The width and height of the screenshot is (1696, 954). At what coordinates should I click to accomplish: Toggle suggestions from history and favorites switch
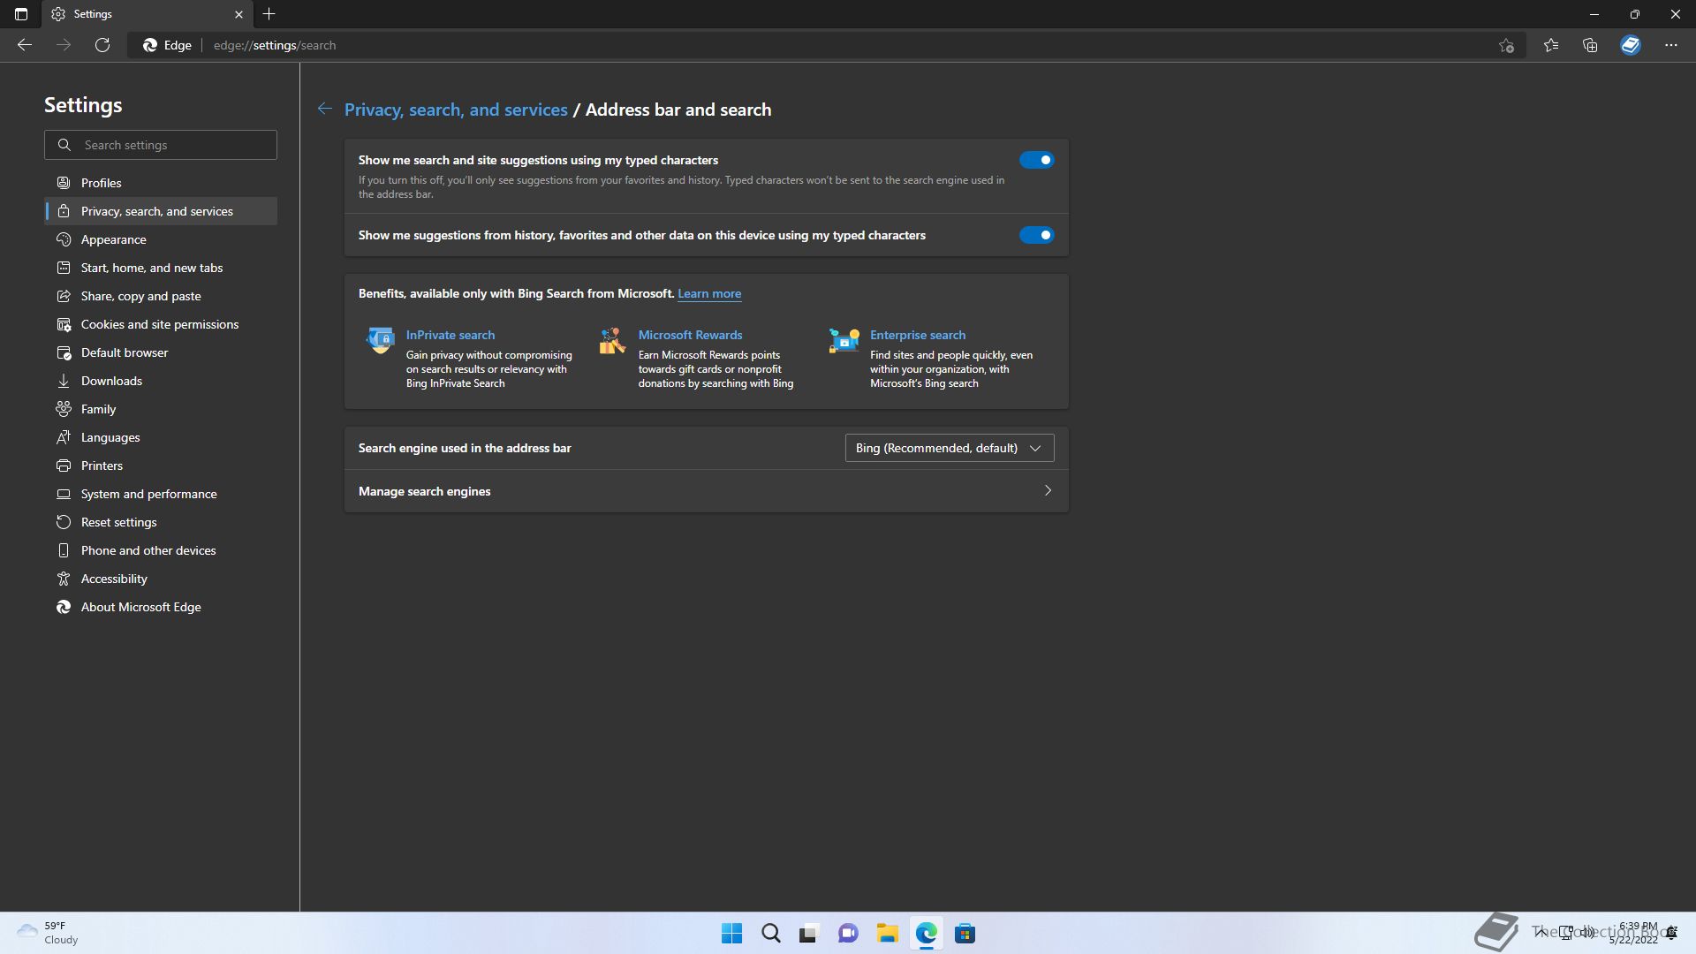click(1036, 235)
